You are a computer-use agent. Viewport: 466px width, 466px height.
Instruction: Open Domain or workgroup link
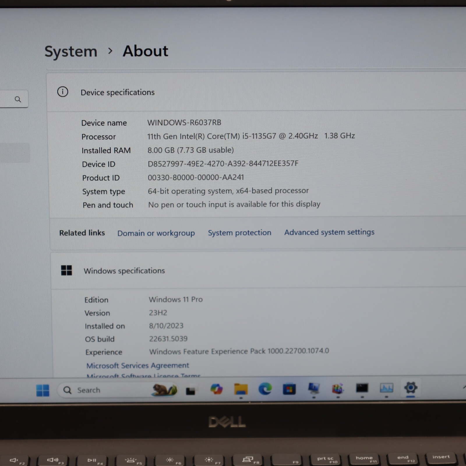(156, 233)
